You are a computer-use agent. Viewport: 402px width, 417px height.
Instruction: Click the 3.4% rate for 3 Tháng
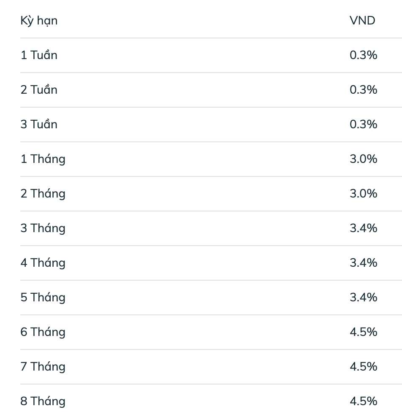pos(363,228)
